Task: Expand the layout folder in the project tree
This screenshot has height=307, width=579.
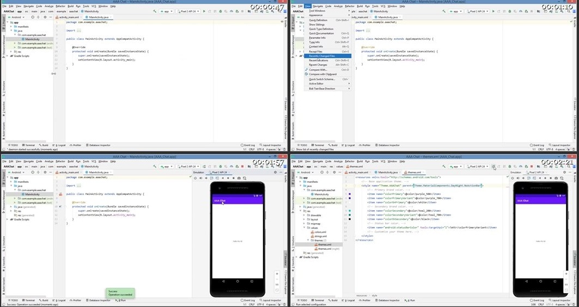Action: [x=304, y=219]
